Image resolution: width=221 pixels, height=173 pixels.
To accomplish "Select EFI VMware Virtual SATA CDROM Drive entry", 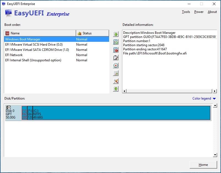I will (57, 50).
